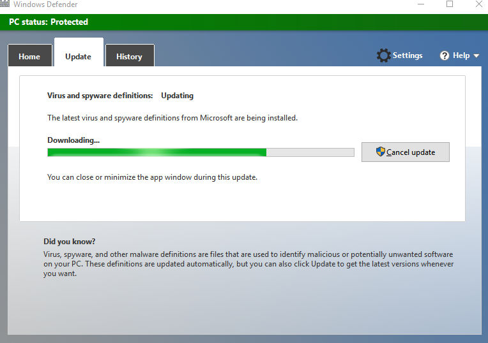The height and width of the screenshot is (343, 488).
Task: Click the Cancel update button
Action: click(405, 152)
